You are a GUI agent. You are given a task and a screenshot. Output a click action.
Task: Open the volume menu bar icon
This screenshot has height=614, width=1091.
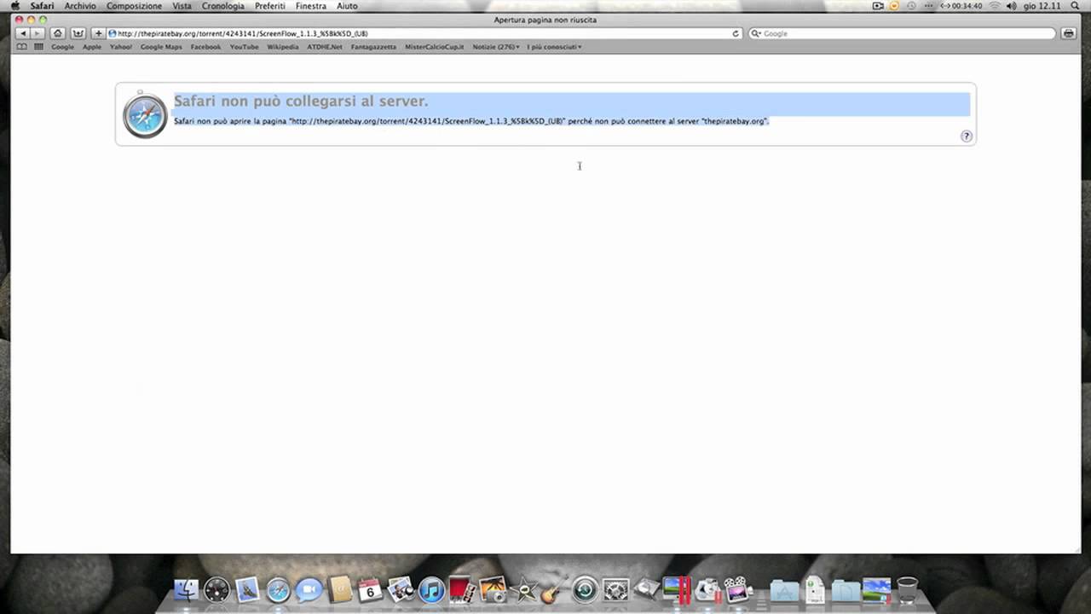[1013, 6]
